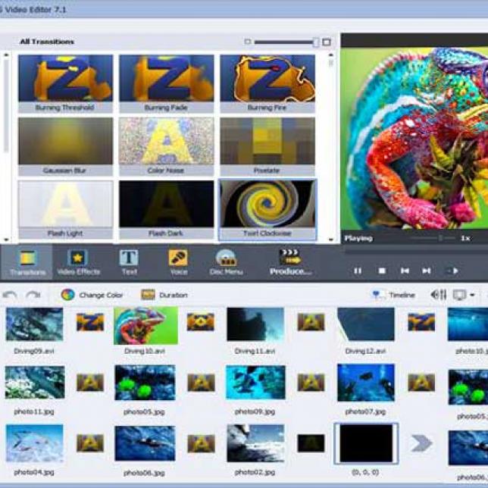Open the audio mixer icon

click(x=439, y=295)
